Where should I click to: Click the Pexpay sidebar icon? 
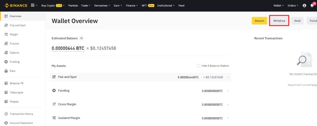(x=6, y=101)
